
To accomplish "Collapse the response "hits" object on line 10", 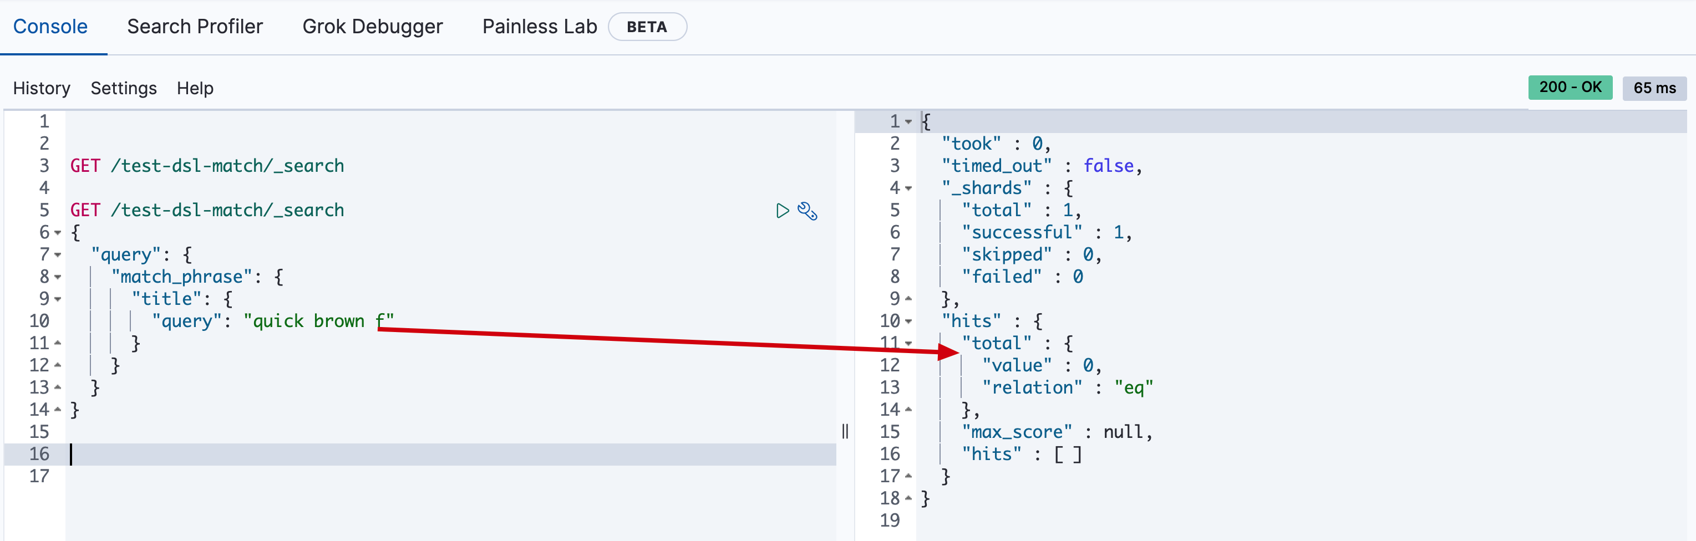I will 908,322.
